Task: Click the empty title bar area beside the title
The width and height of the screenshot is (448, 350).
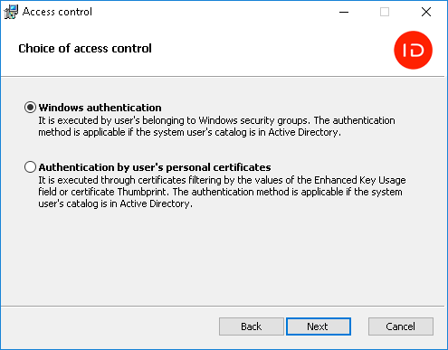Action: pos(211,12)
